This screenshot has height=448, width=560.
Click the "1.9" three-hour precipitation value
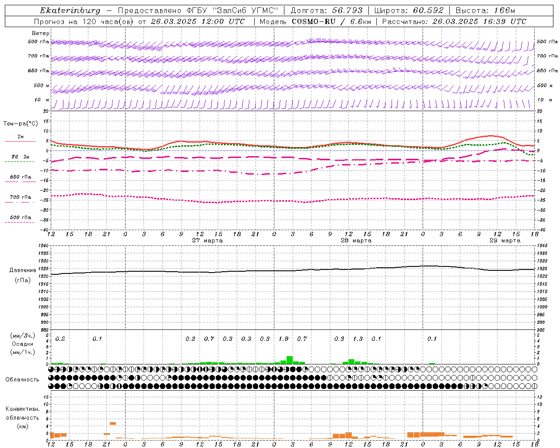tap(283, 339)
